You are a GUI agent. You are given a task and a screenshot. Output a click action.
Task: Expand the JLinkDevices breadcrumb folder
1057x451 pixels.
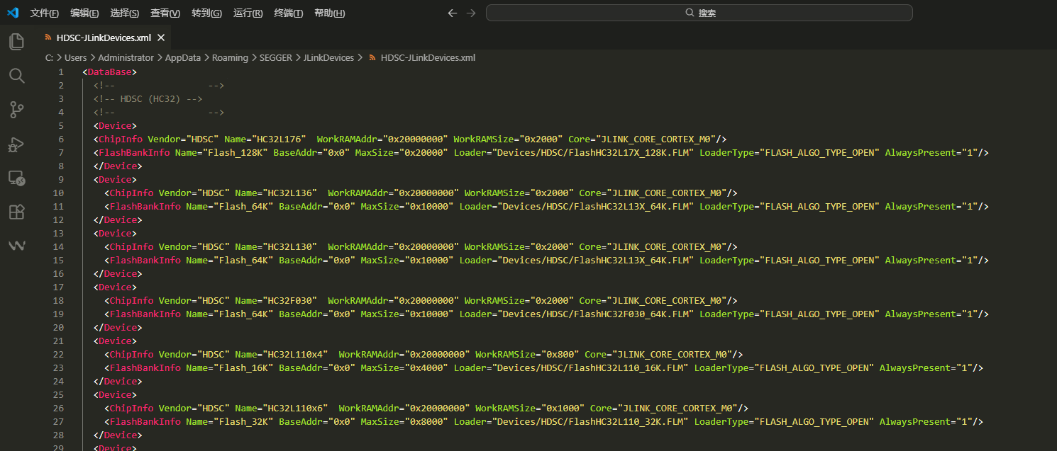[x=328, y=58]
